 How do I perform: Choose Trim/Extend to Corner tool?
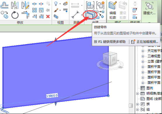coord(25,15)
